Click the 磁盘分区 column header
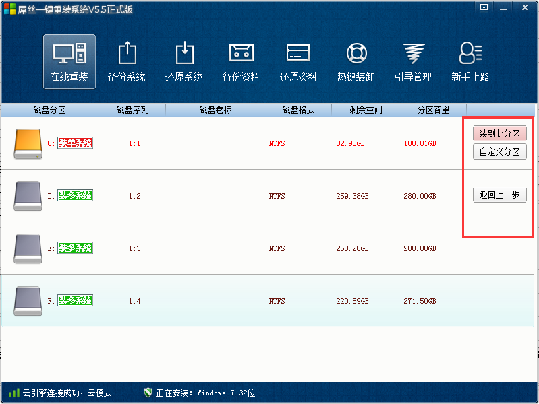This screenshot has width=539, height=404. pyautogui.click(x=49, y=110)
